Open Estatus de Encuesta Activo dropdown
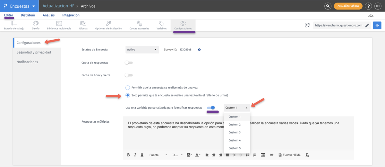The height and width of the screenshot is (167, 385). [142, 49]
